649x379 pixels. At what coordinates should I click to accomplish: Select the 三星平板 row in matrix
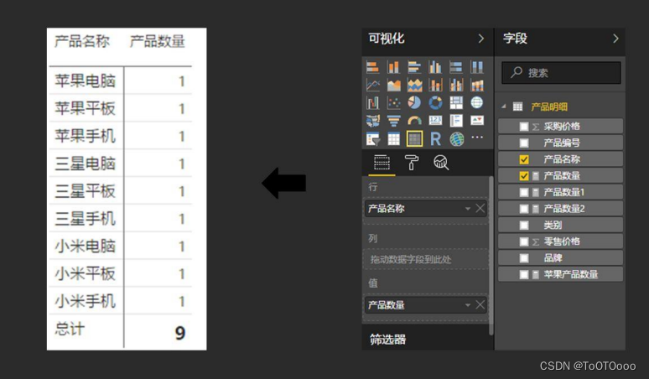121,190
